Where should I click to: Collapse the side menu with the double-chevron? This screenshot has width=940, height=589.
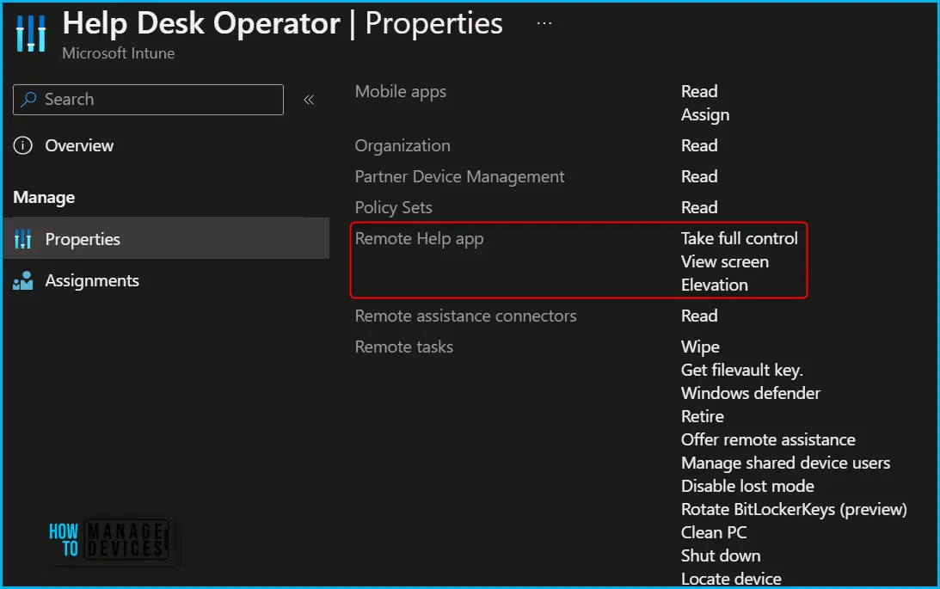309,100
